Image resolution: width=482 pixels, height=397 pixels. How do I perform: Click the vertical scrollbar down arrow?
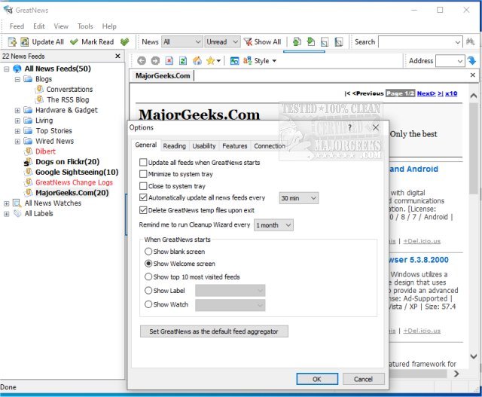(x=474, y=356)
